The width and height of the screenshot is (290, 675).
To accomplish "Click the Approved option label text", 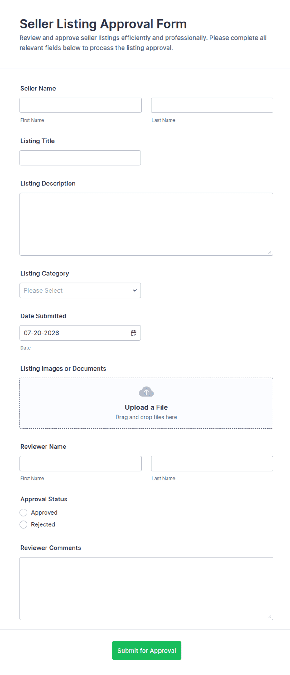I will click(x=44, y=512).
